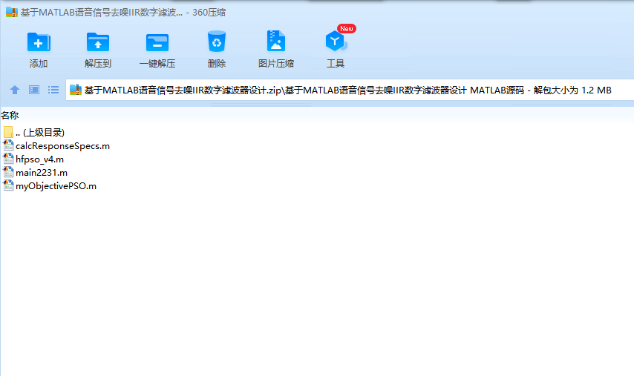Click the Extract To (解压到) icon
The image size is (634, 376).
(x=98, y=42)
